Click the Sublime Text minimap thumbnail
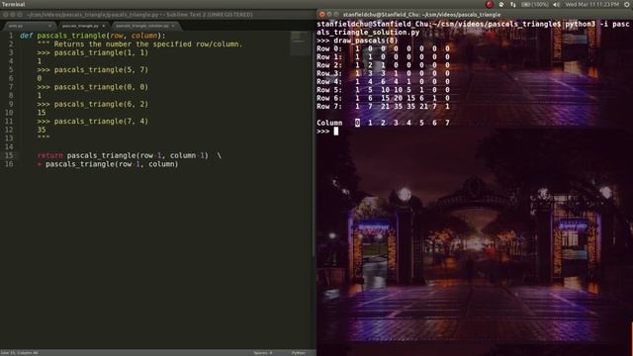The width and height of the screenshot is (633, 356). click(x=300, y=44)
